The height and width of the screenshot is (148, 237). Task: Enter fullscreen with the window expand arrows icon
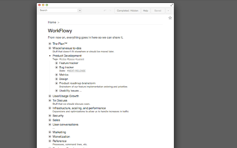pyautogui.click(x=172, y=5)
